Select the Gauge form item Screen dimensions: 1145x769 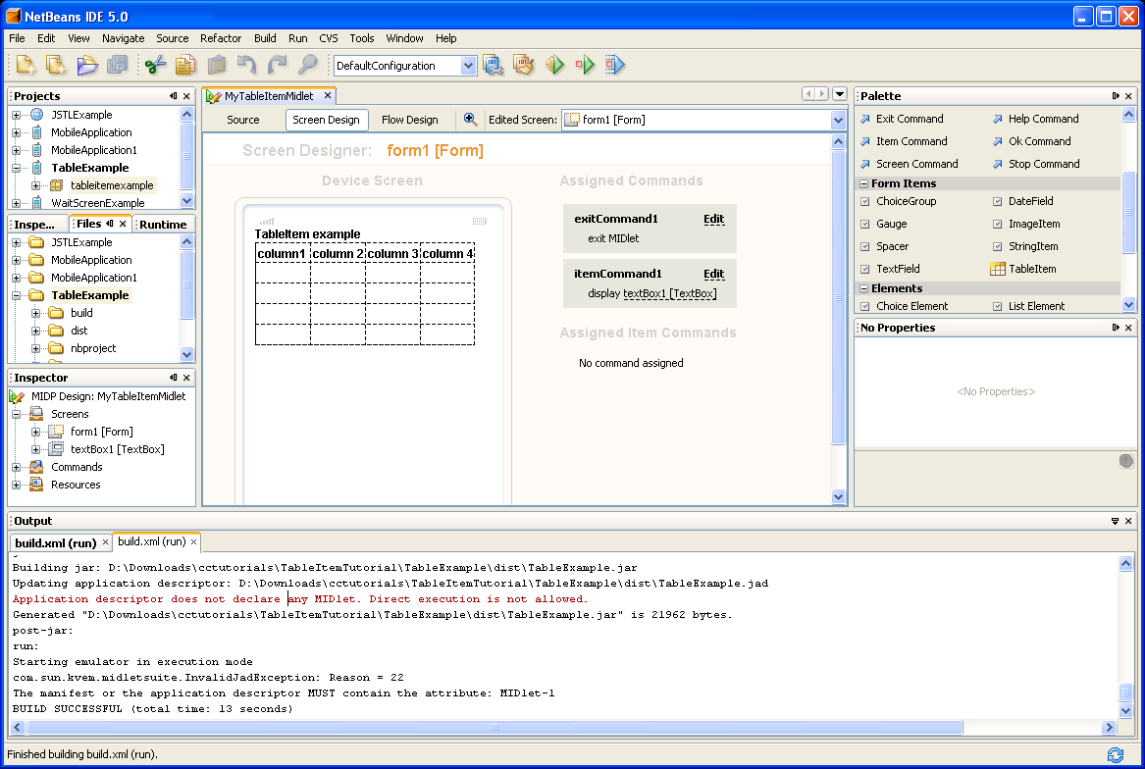pyautogui.click(x=884, y=224)
